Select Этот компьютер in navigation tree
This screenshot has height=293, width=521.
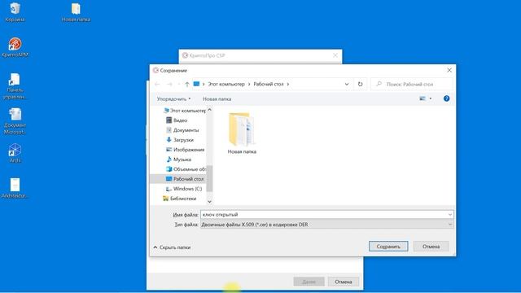(x=185, y=111)
